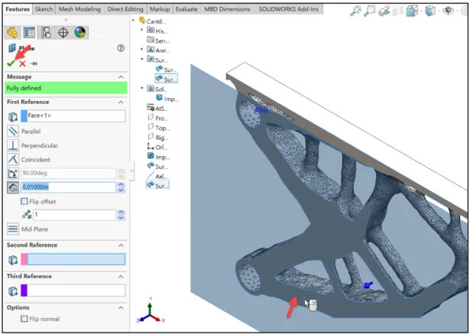Click the pink Second Reference selection box
Image resolution: width=470 pixels, height=334 pixels.
tap(73, 260)
